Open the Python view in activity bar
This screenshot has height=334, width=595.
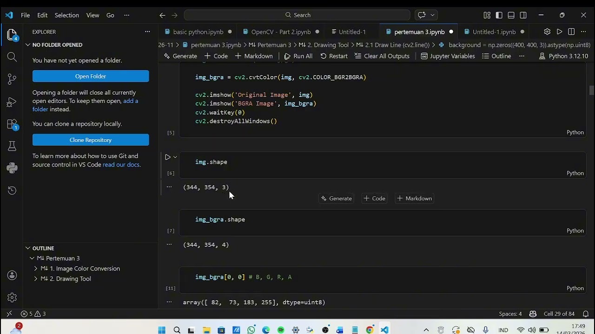click(x=12, y=168)
